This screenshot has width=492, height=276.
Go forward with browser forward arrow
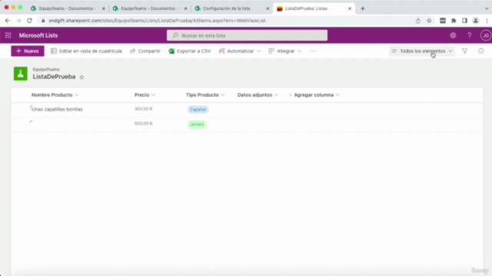click(18, 21)
